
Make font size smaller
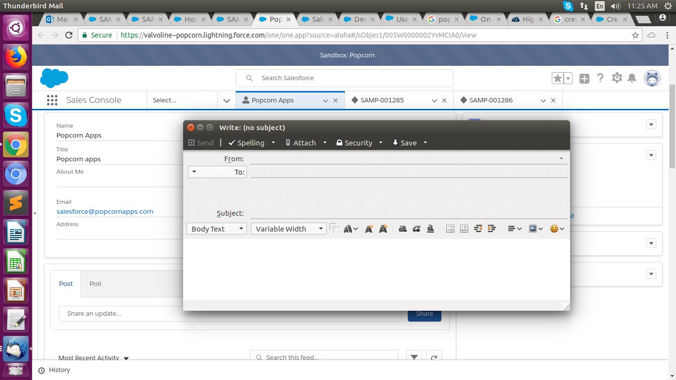369,229
